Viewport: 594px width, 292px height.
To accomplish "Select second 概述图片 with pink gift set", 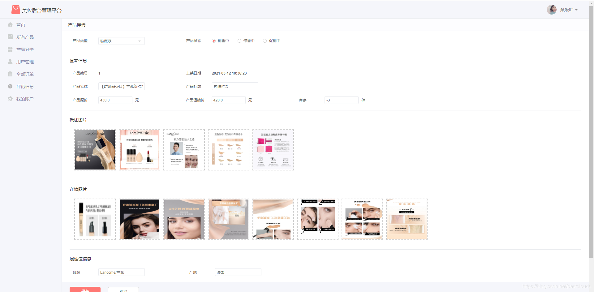I will (140, 150).
